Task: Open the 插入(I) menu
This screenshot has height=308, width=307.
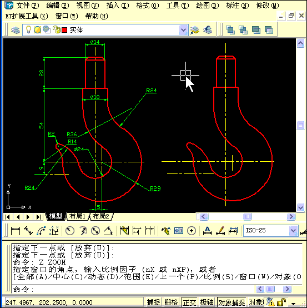Action: (x=118, y=6)
